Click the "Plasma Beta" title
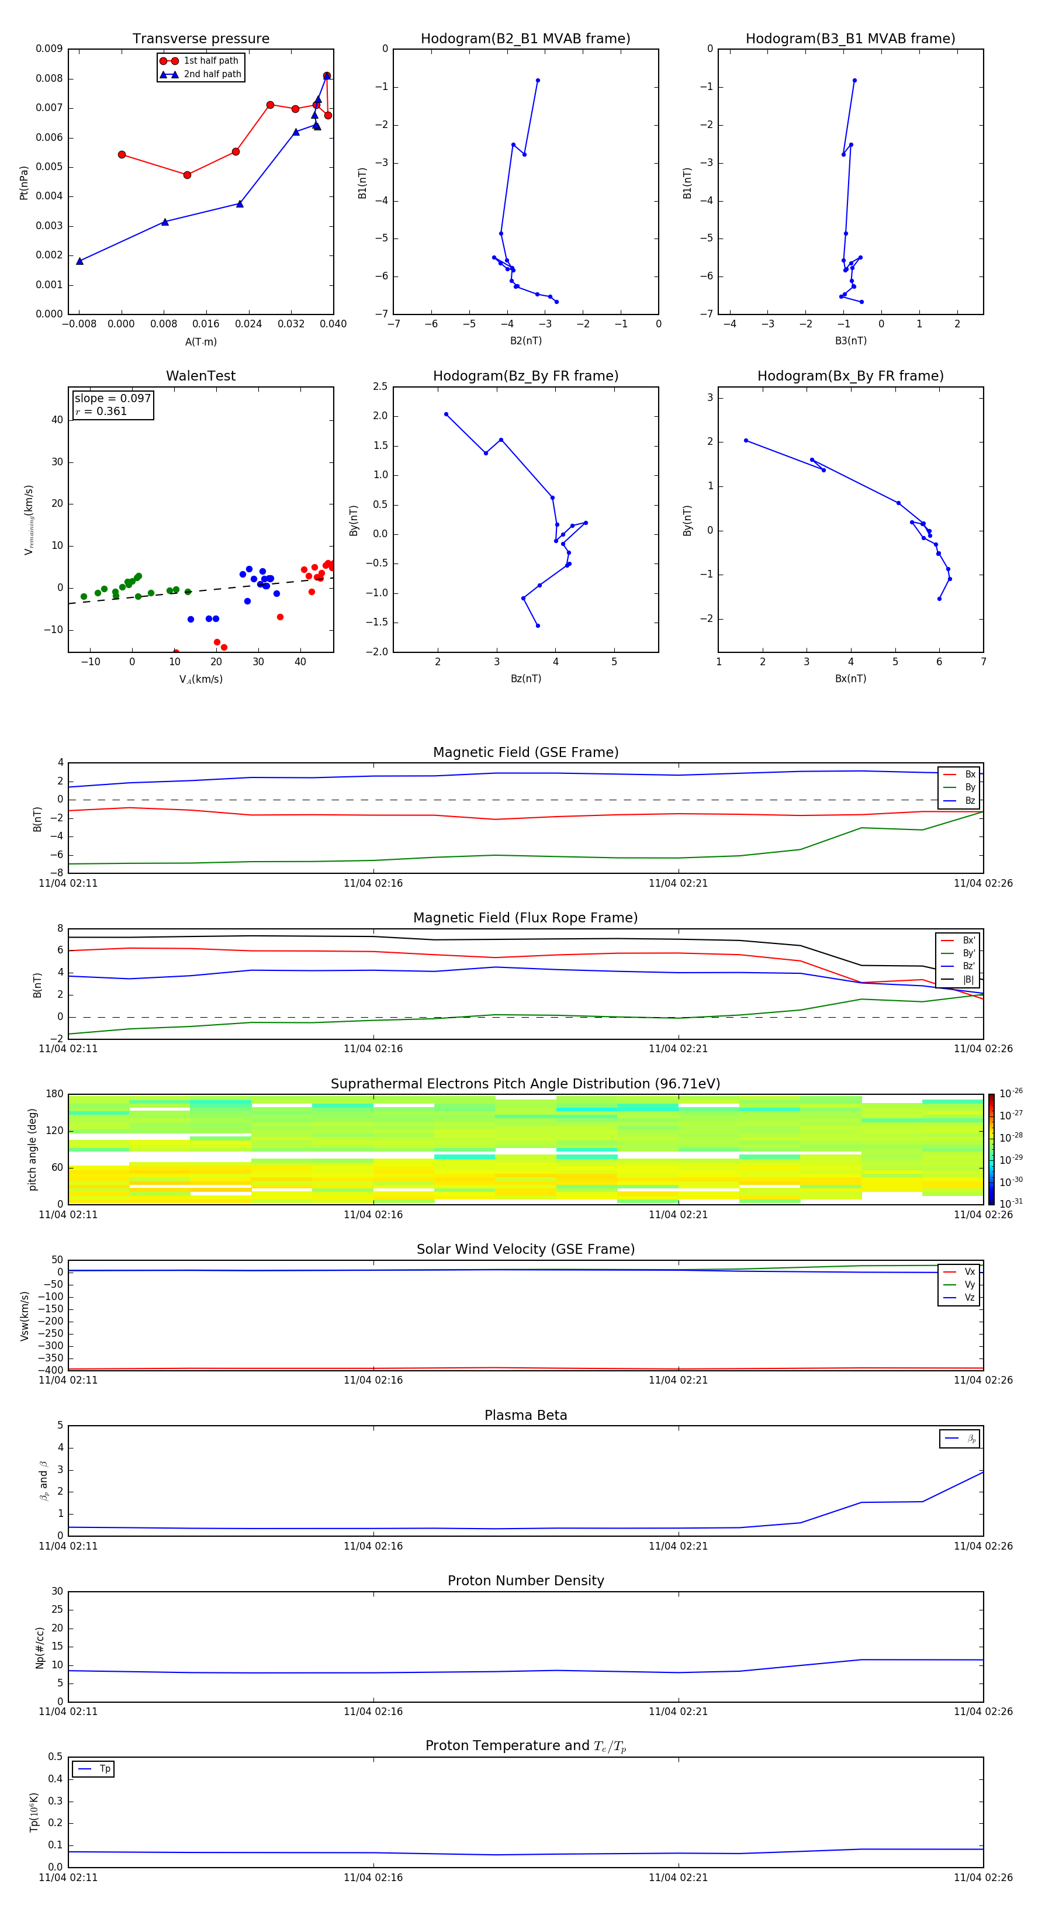1052x1929 pixels. pyautogui.click(x=525, y=1415)
